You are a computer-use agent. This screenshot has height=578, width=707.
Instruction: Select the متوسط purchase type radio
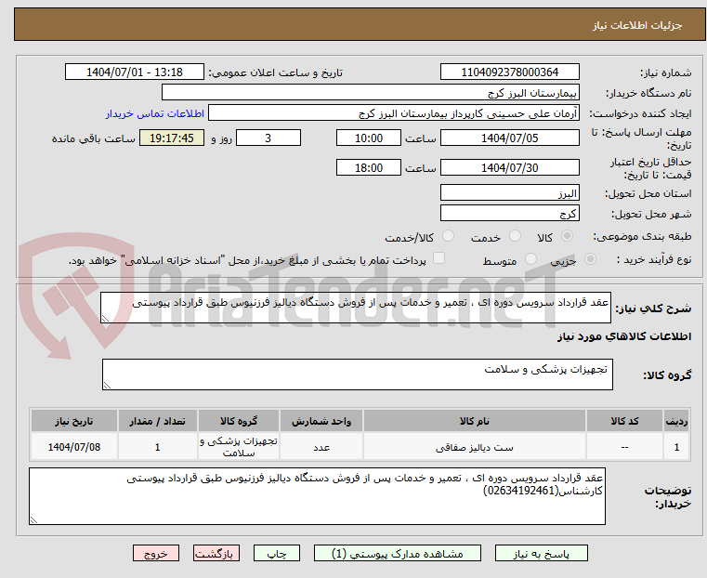pyautogui.click(x=530, y=258)
